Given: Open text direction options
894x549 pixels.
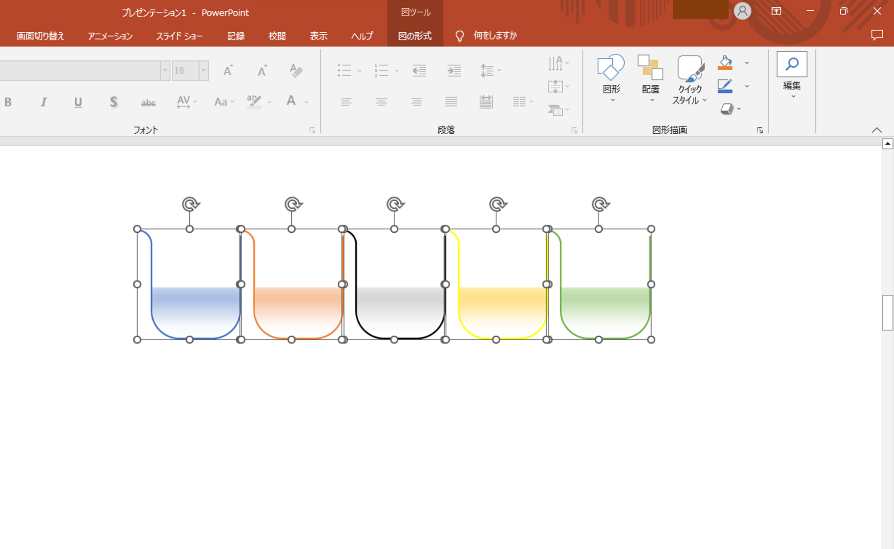Looking at the screenshot, I should point(558,63).
